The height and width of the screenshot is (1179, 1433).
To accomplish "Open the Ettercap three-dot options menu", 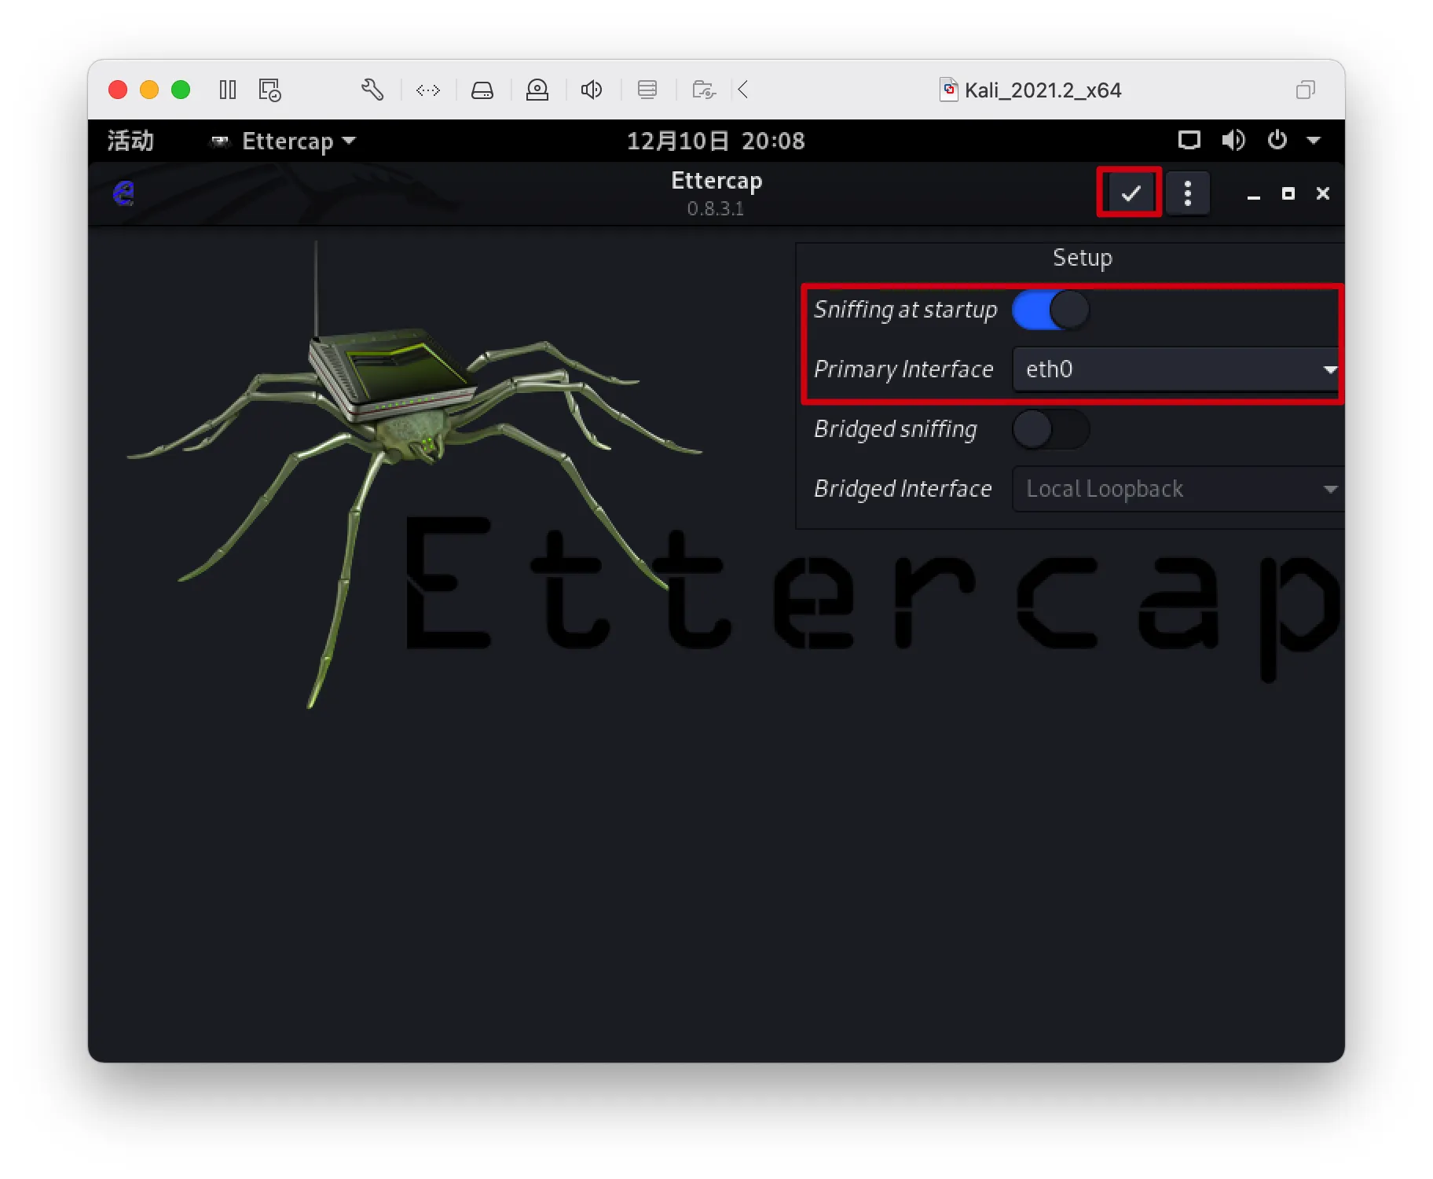I will 1187,193.
